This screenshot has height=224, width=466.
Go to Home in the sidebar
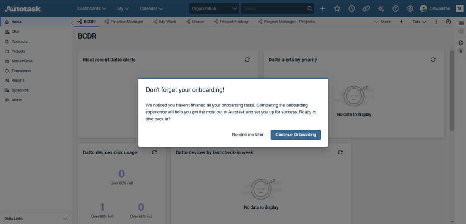click(x=36, y=22)
